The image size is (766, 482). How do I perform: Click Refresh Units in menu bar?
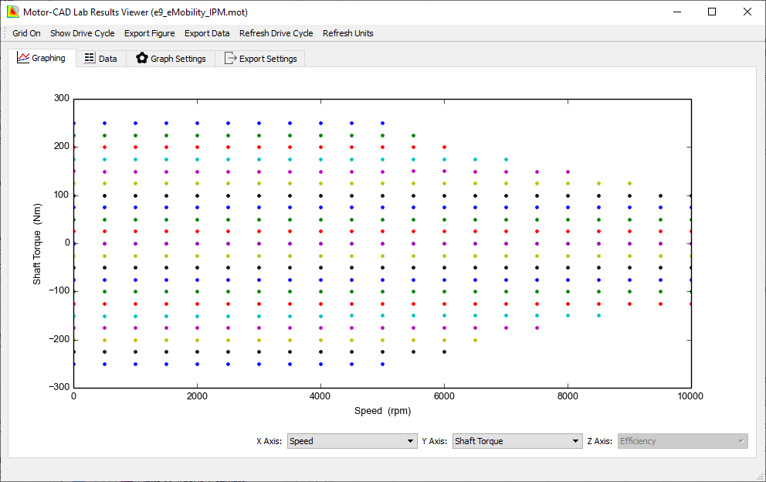click(x=347, y=33)
